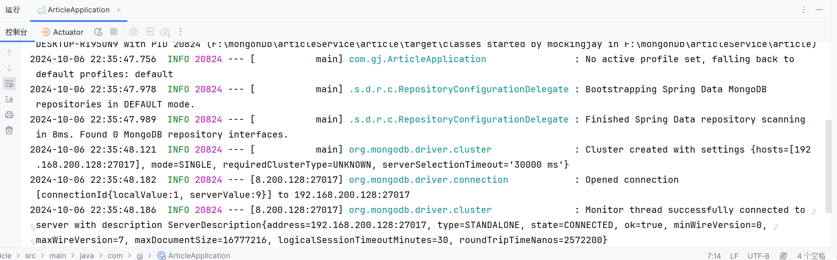The width and height of the screenshot is (837, 260).
Task: Click the exit/attach icon next to the camera
Action: point(150,32)
